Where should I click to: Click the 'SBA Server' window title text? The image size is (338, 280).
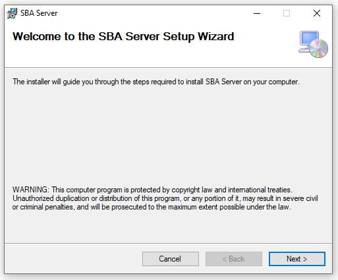tap(39, 13)
